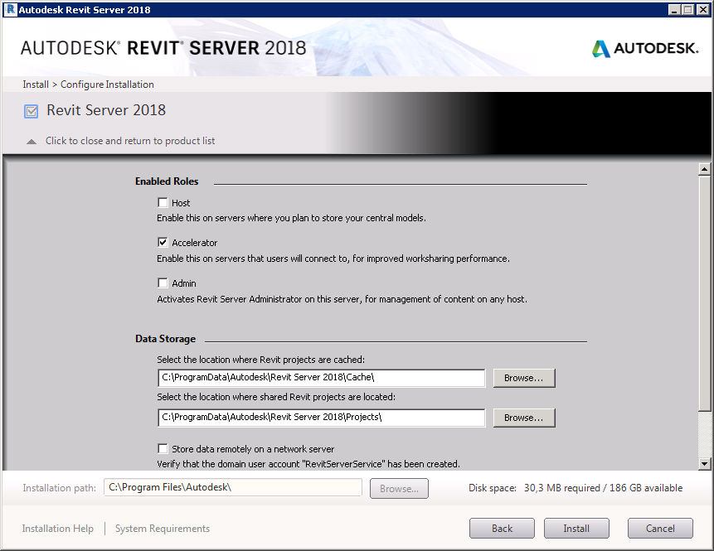Click the RevitServerService verification note
714x551 pixels.
click(x=308, y=464)
